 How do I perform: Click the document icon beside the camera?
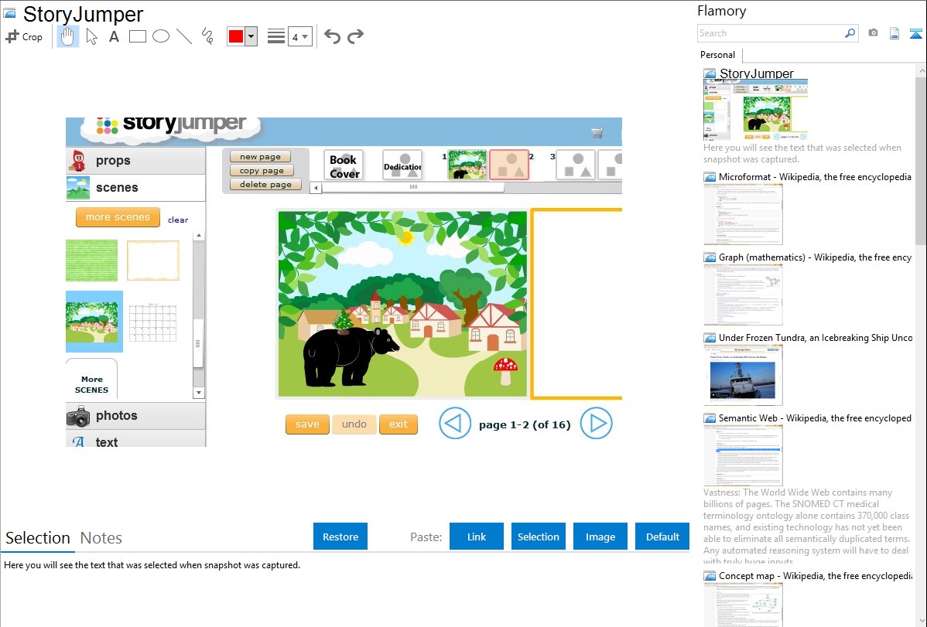(895, 33)
